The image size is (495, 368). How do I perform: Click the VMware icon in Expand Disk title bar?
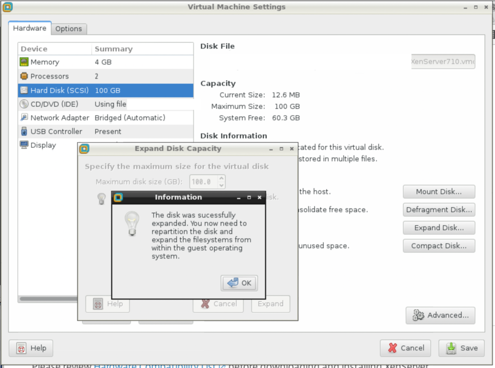tap(84, 149)
